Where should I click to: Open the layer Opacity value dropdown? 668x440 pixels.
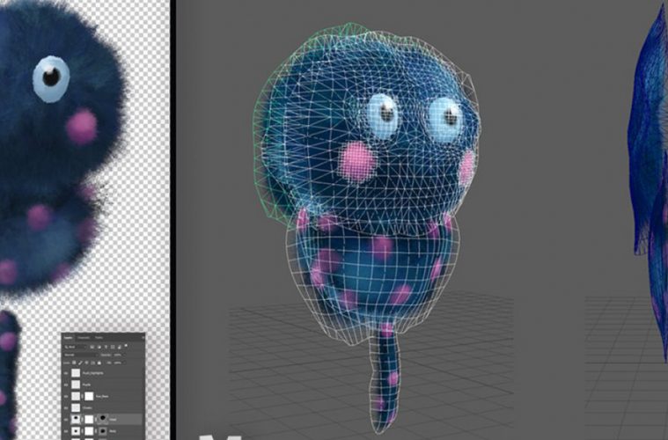click(x=119, y=355)
